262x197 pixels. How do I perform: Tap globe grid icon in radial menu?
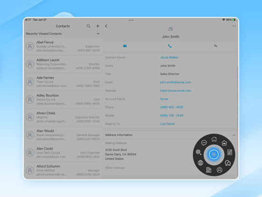coord(200,163)
